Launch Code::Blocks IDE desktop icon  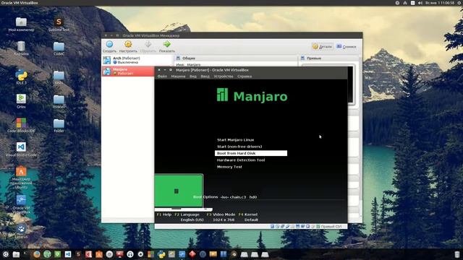click(21, 125)
